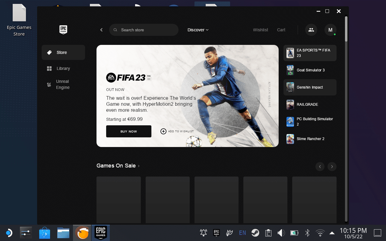Open Slime Rancher 2 thumbnail

pyautogui.click(x=290, y=139)
